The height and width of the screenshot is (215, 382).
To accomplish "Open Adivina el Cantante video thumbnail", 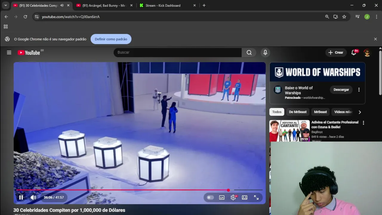I will [x=289, y=131].
